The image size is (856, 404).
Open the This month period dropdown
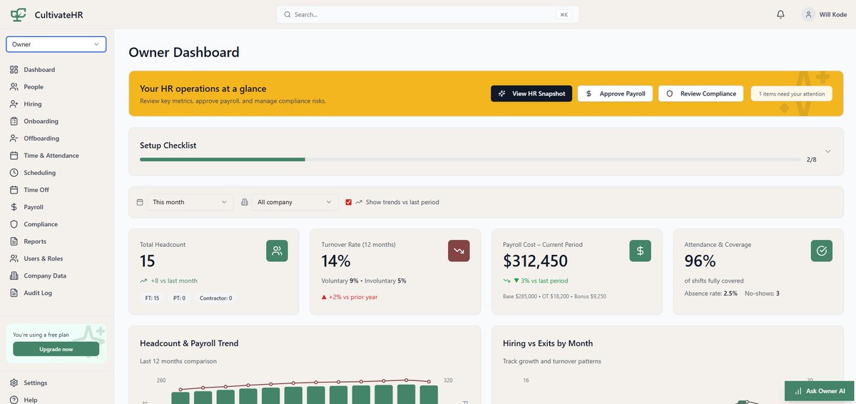click(x=190, y=202)
